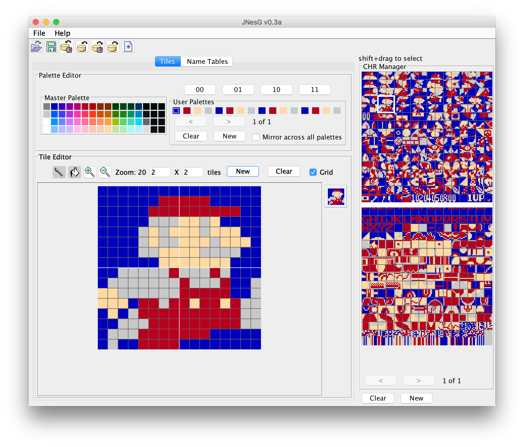Image resolution: width=524 pixels, height=447 pixels.
Task: Click the new document asterisk icon
Action: (128, 47)
